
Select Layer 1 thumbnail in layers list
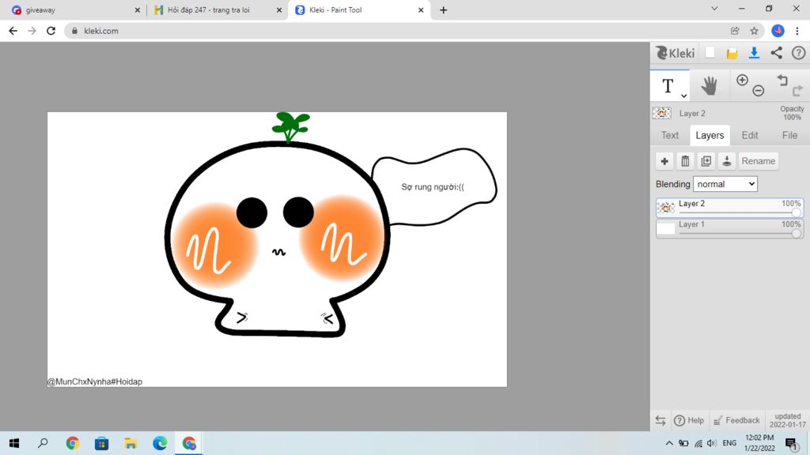(666, 228)
